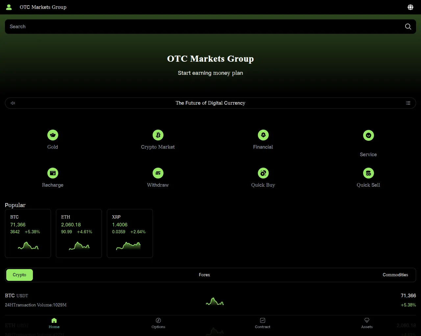Select the Quick Buy icon
This screenshot has width=421, height=336.
click(x=263, y=173)
